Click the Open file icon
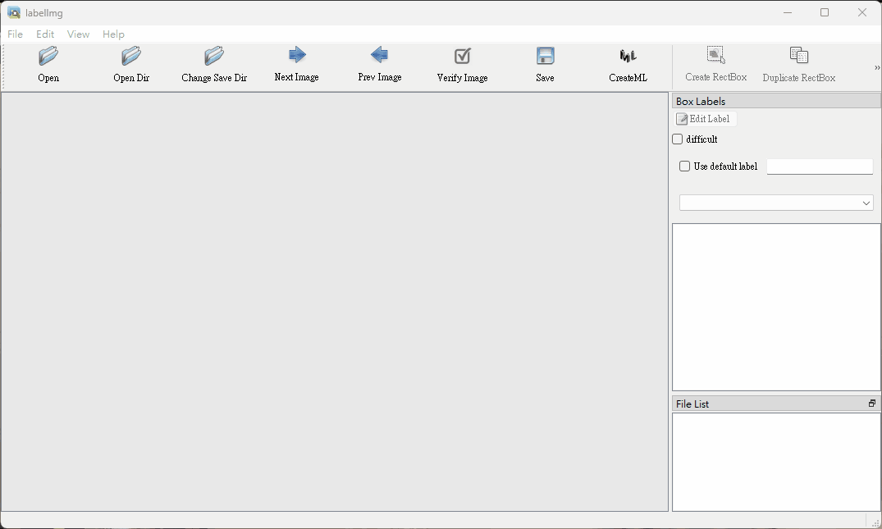This screenshot has height=529, width=882. pos(48,57)
